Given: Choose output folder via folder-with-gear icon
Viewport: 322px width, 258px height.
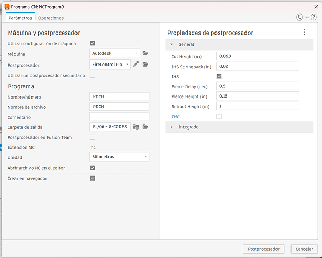Looking at the screenshot, I should 136,127.
